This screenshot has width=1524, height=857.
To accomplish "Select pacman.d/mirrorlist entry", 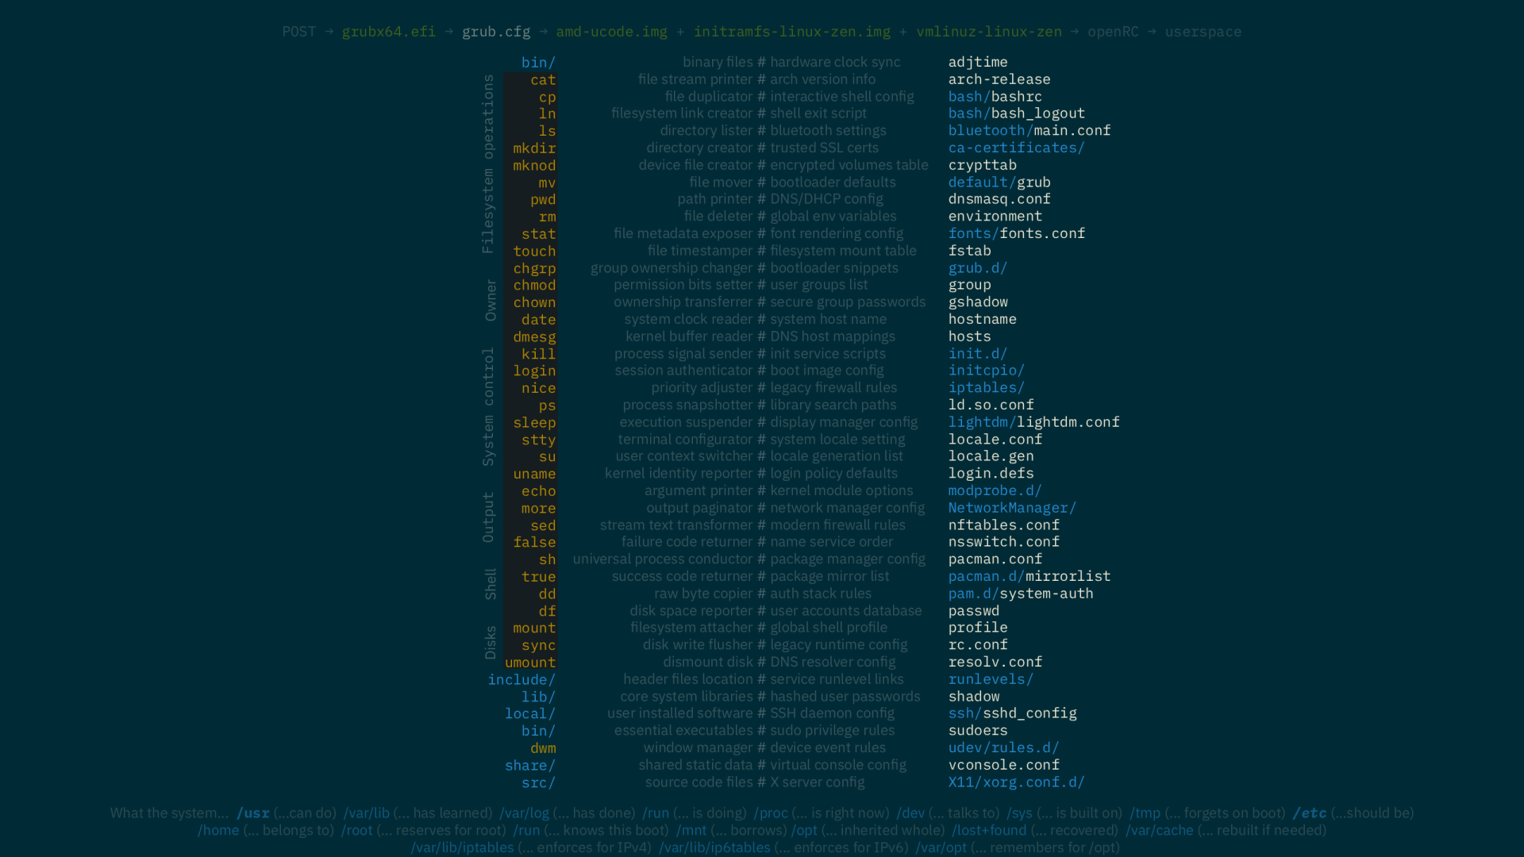I will [1029, 576].
